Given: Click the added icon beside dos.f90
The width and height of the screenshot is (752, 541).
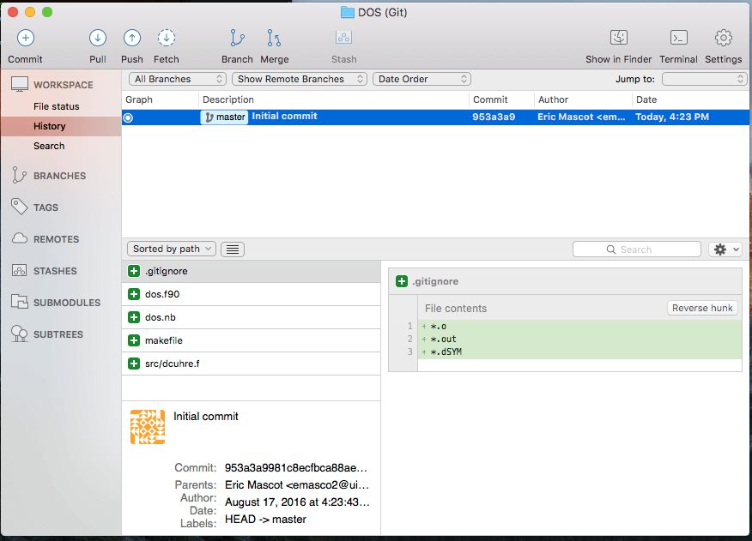Looking at the screenshot, I should point(134,294).
